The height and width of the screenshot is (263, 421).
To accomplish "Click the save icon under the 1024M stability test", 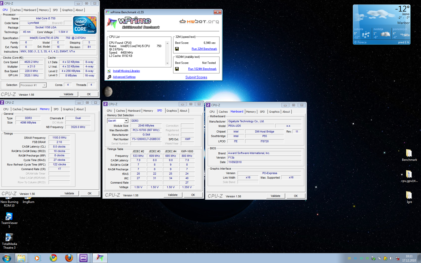I will 177,69.
